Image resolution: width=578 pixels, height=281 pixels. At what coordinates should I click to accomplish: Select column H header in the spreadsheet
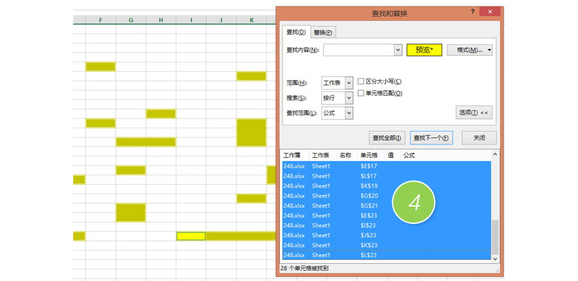161,21
